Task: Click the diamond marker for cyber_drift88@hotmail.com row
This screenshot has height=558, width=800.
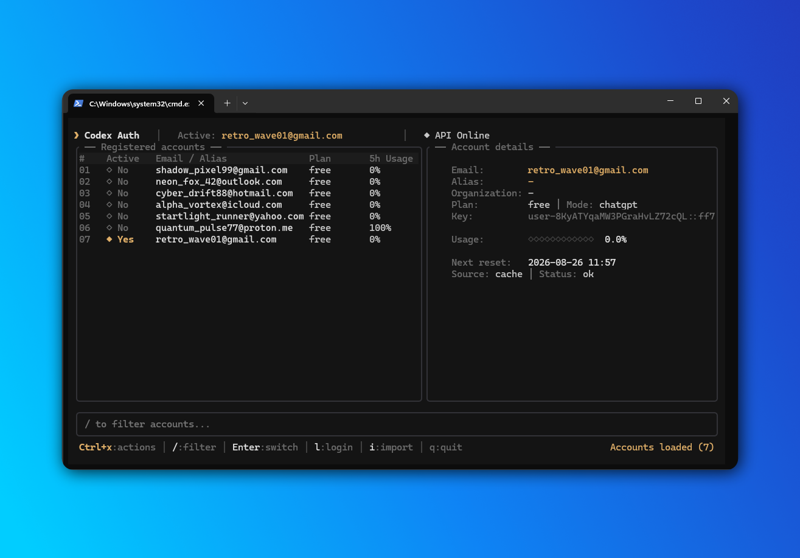Action: (x=110, y=193)
